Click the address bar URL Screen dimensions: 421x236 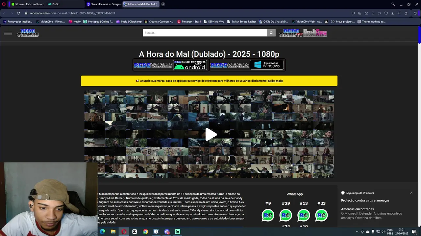(x=72, y=13)
